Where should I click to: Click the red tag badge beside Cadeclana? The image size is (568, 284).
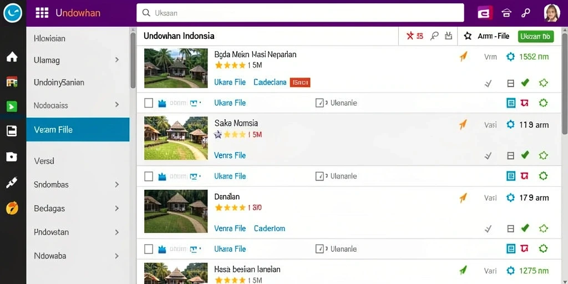[x=300, y=83]
